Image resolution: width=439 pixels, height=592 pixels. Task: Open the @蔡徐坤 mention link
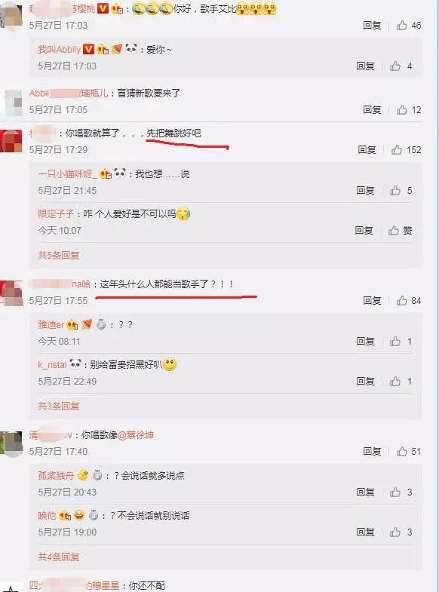(x=136, y=435)
